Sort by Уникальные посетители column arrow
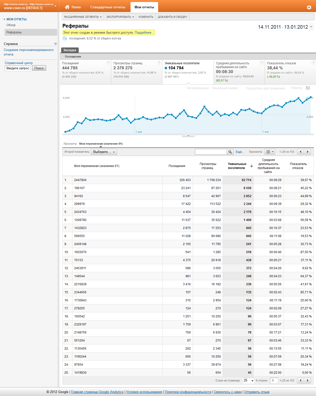Image resolution: width=316 pixels, height=396 pixels. click(x=252, y=166)
